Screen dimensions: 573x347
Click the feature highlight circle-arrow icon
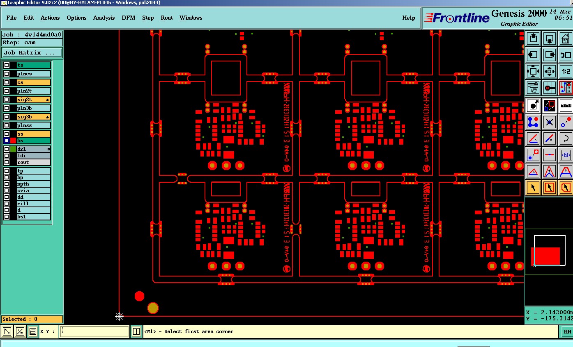tap(533, 106)
